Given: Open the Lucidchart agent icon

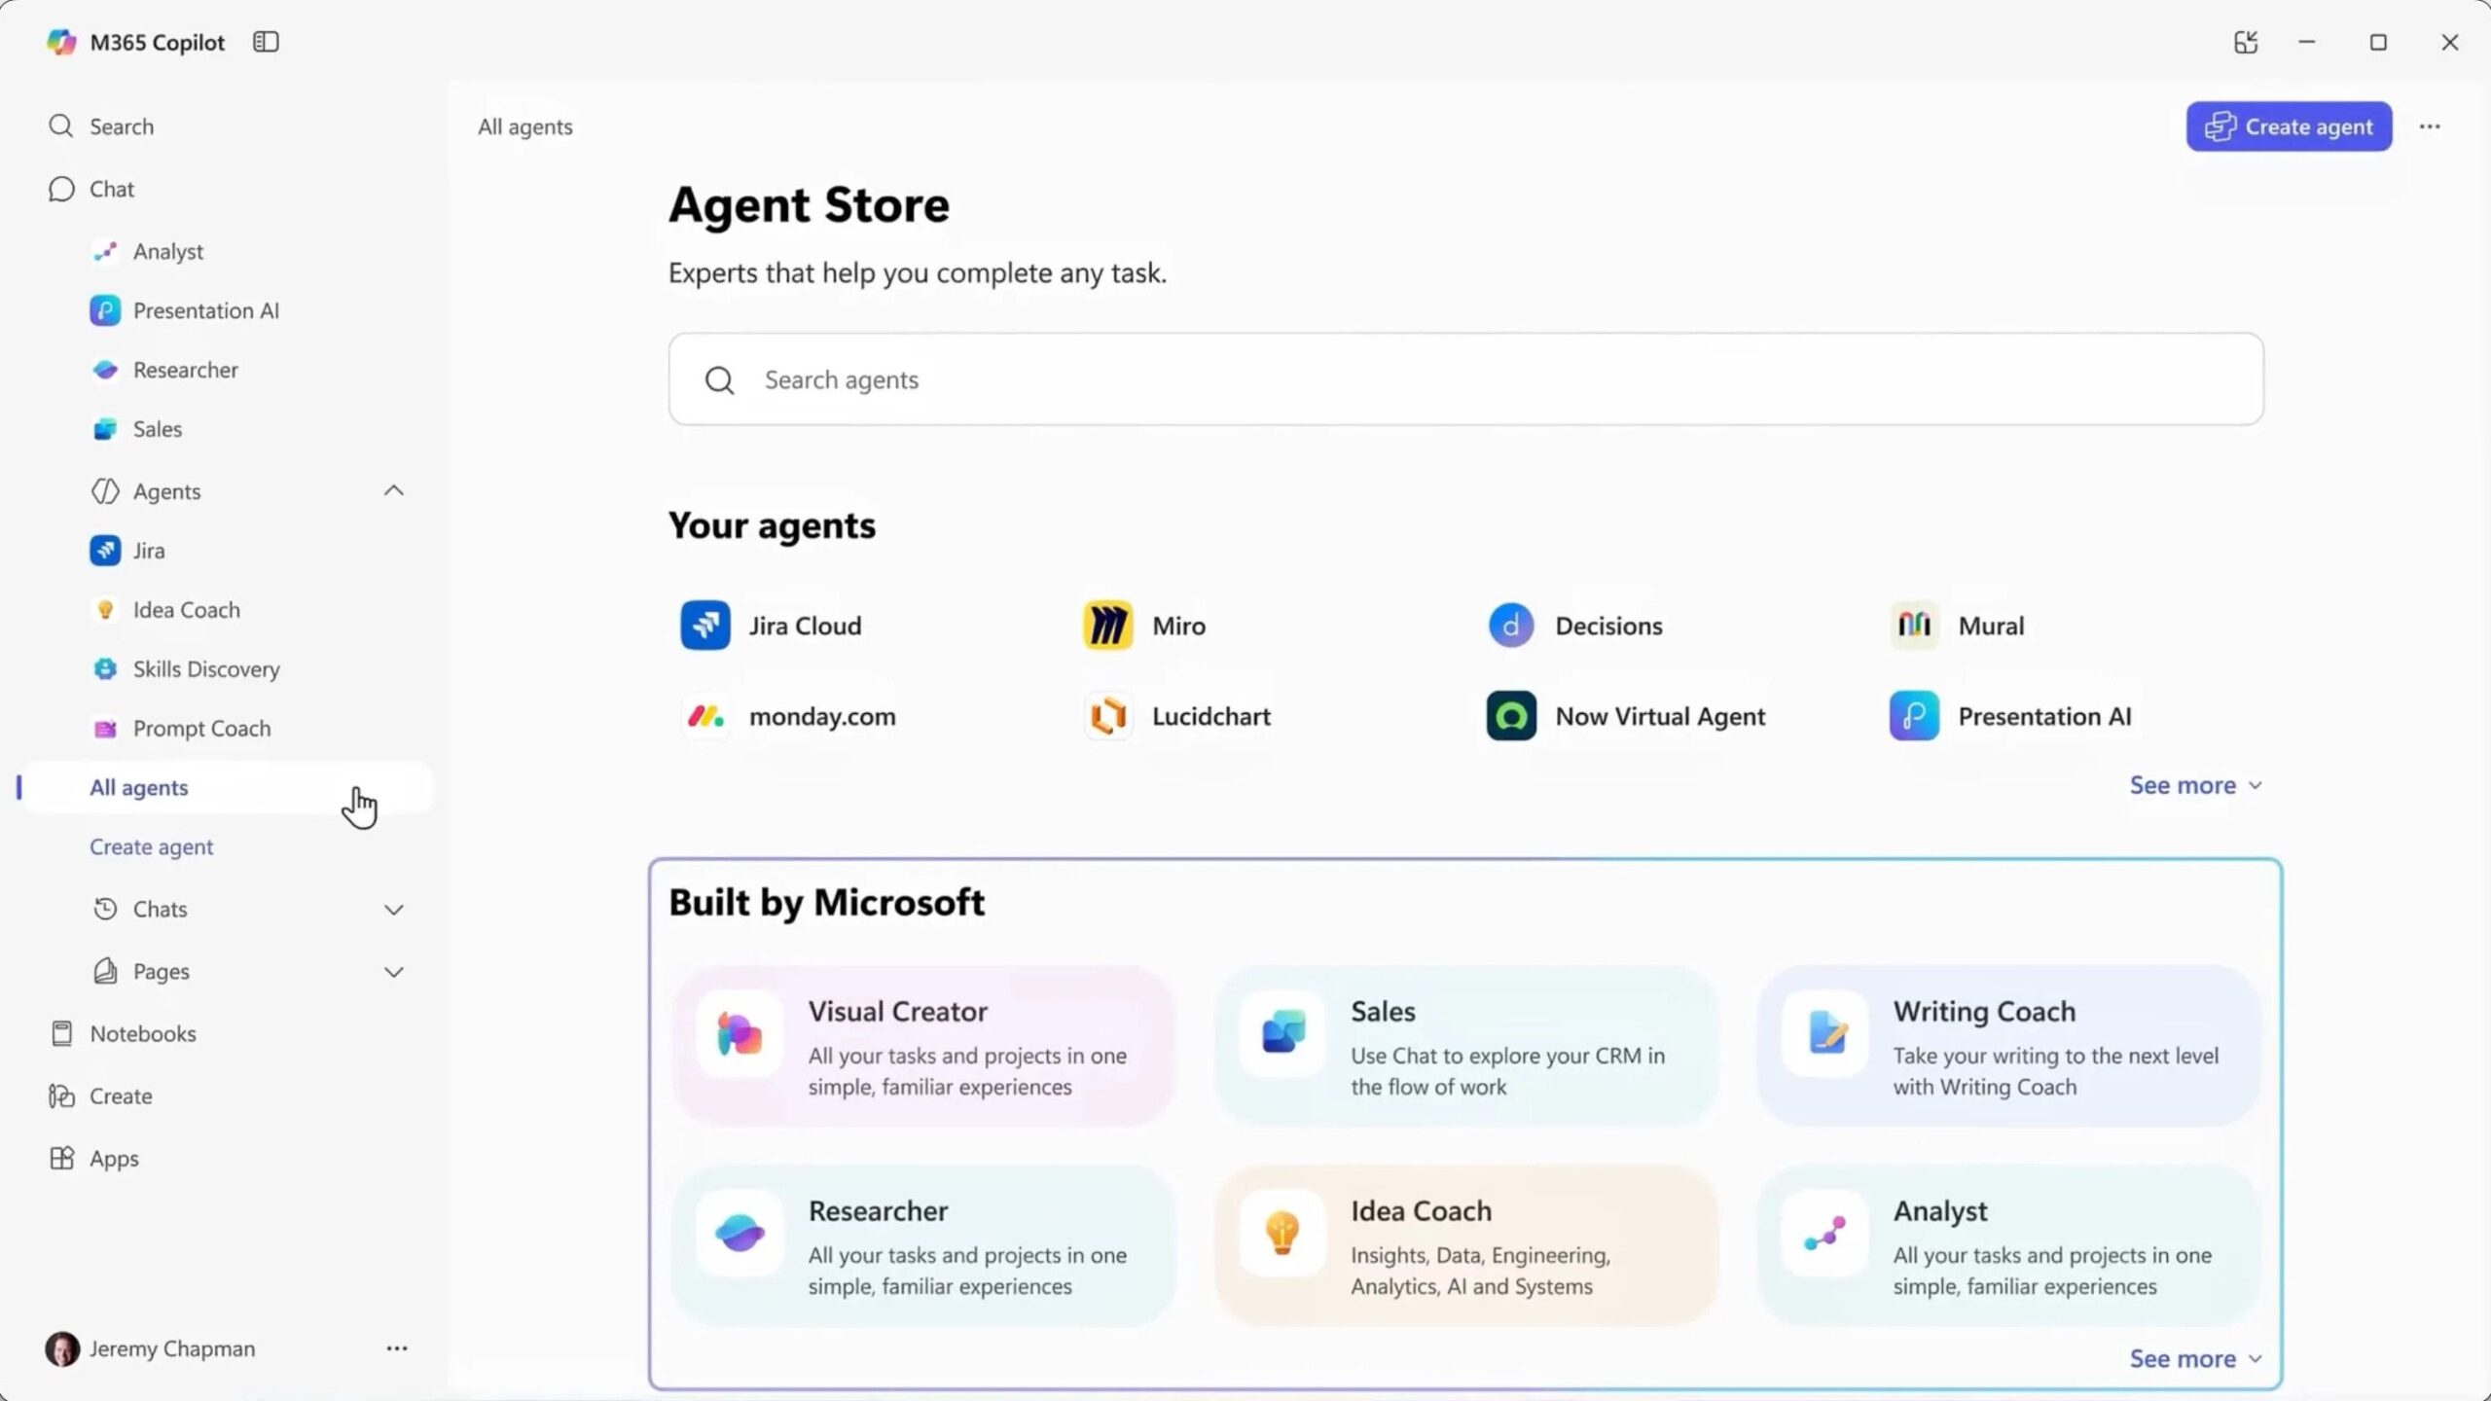Looking at the screenshot, I should tap(1107, 716).
